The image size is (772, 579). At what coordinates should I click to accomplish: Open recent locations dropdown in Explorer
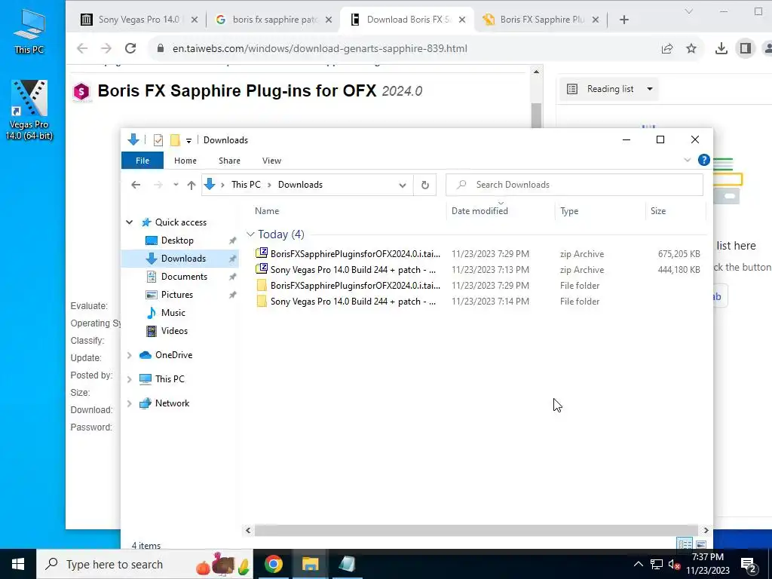coord(176,185)
